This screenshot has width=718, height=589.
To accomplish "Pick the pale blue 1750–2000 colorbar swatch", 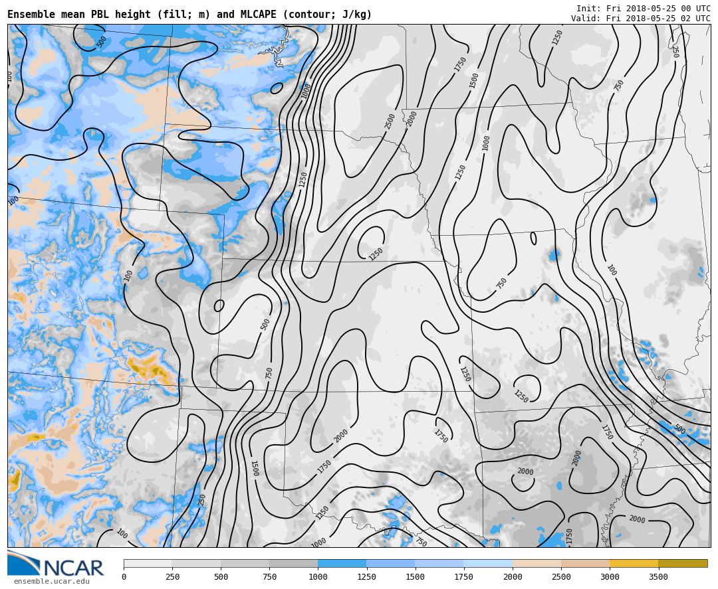I will pos(488,563).
